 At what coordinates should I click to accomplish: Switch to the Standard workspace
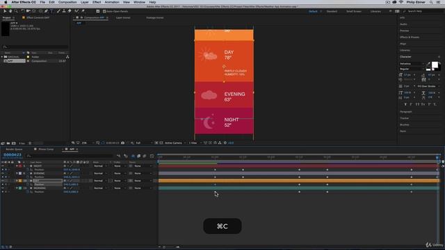pyautogui.click(x=332, y=11)
